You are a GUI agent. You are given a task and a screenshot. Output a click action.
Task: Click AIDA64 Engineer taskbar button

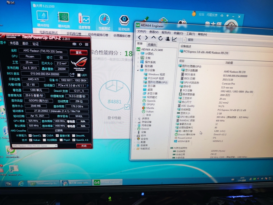107,182
